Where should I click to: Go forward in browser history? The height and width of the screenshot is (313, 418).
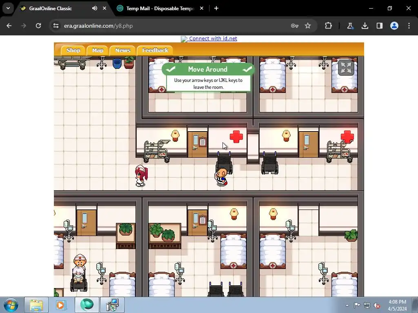pos(23,26)
